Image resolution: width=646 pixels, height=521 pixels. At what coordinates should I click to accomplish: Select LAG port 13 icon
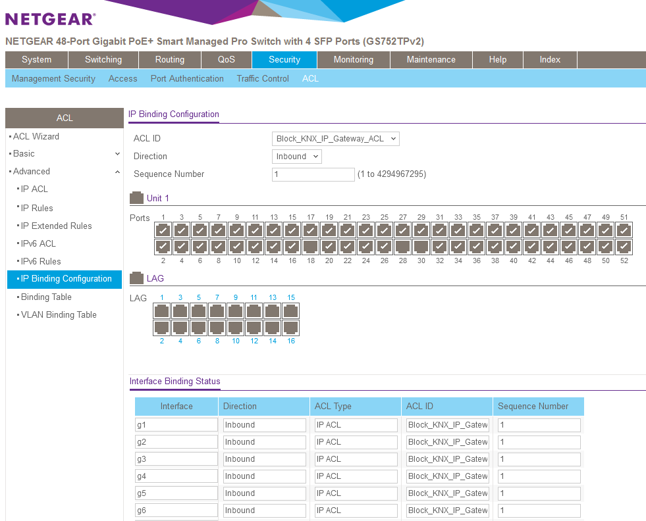click(273, 310)
